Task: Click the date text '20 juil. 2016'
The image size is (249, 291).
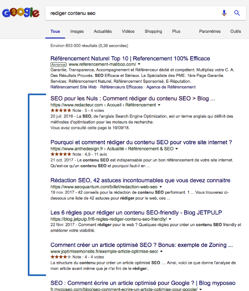Action: [62, 116]
